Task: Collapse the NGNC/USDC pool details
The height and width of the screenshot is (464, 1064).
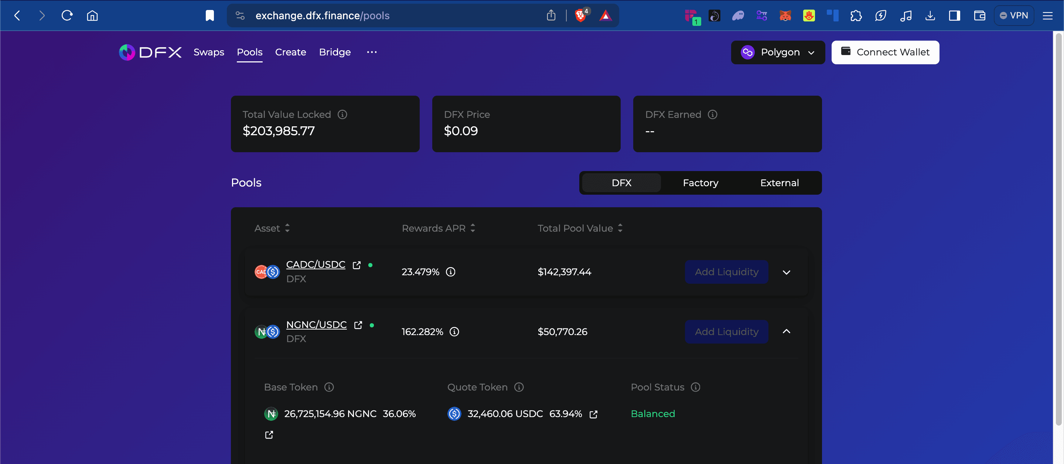Action: tap(786, 332)
